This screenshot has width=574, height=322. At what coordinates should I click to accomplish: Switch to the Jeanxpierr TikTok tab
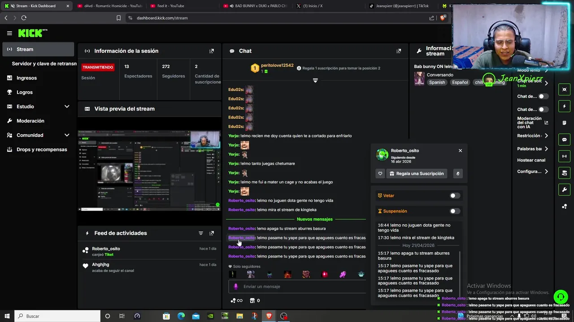point(401,6)
